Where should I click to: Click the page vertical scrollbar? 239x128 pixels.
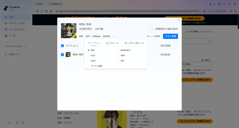pyautogui.click(x=238, y=21)
